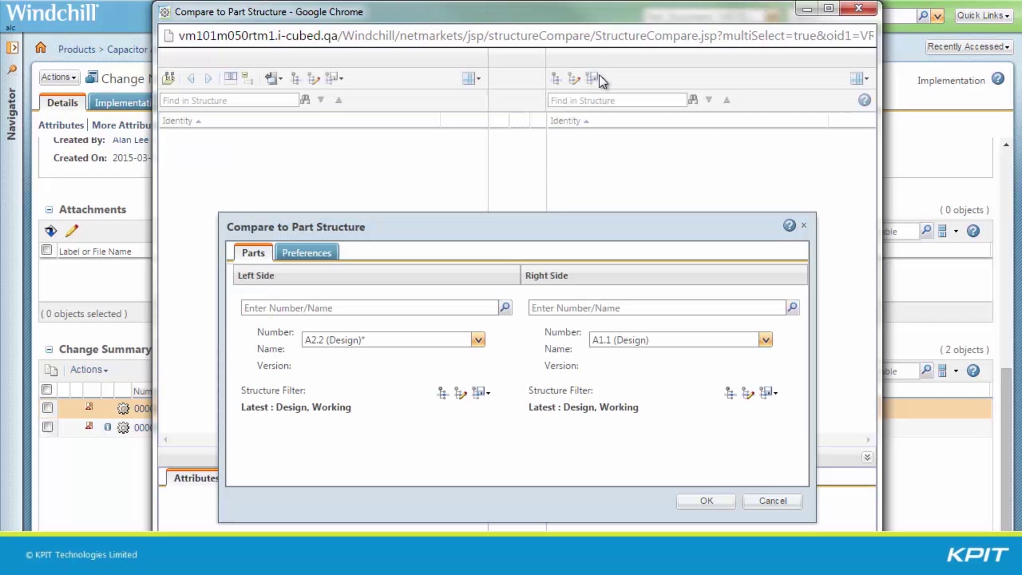Open the Quick Links dropdown
This screenshot has height=575, width=1022.
coord(984,15)
